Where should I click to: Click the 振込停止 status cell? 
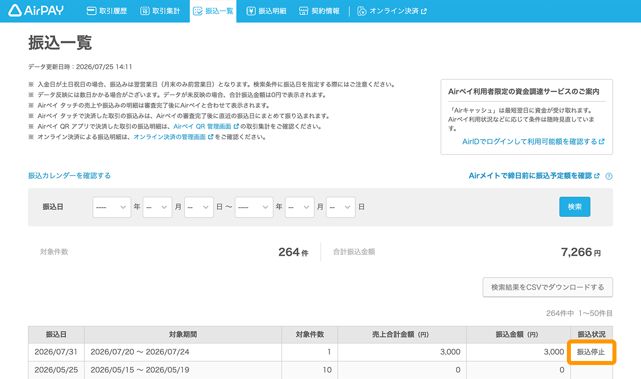click(591, 352)
